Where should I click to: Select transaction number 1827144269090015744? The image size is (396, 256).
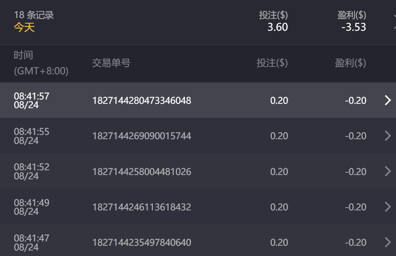[142, 136]
